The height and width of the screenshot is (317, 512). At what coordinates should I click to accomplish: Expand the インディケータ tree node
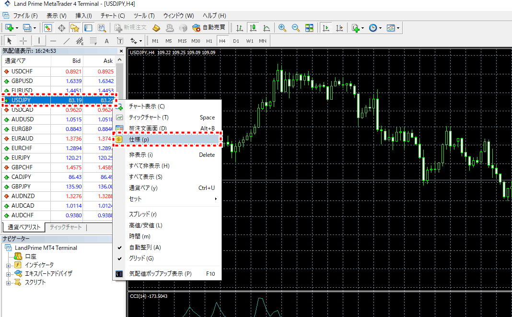point(8,266)
